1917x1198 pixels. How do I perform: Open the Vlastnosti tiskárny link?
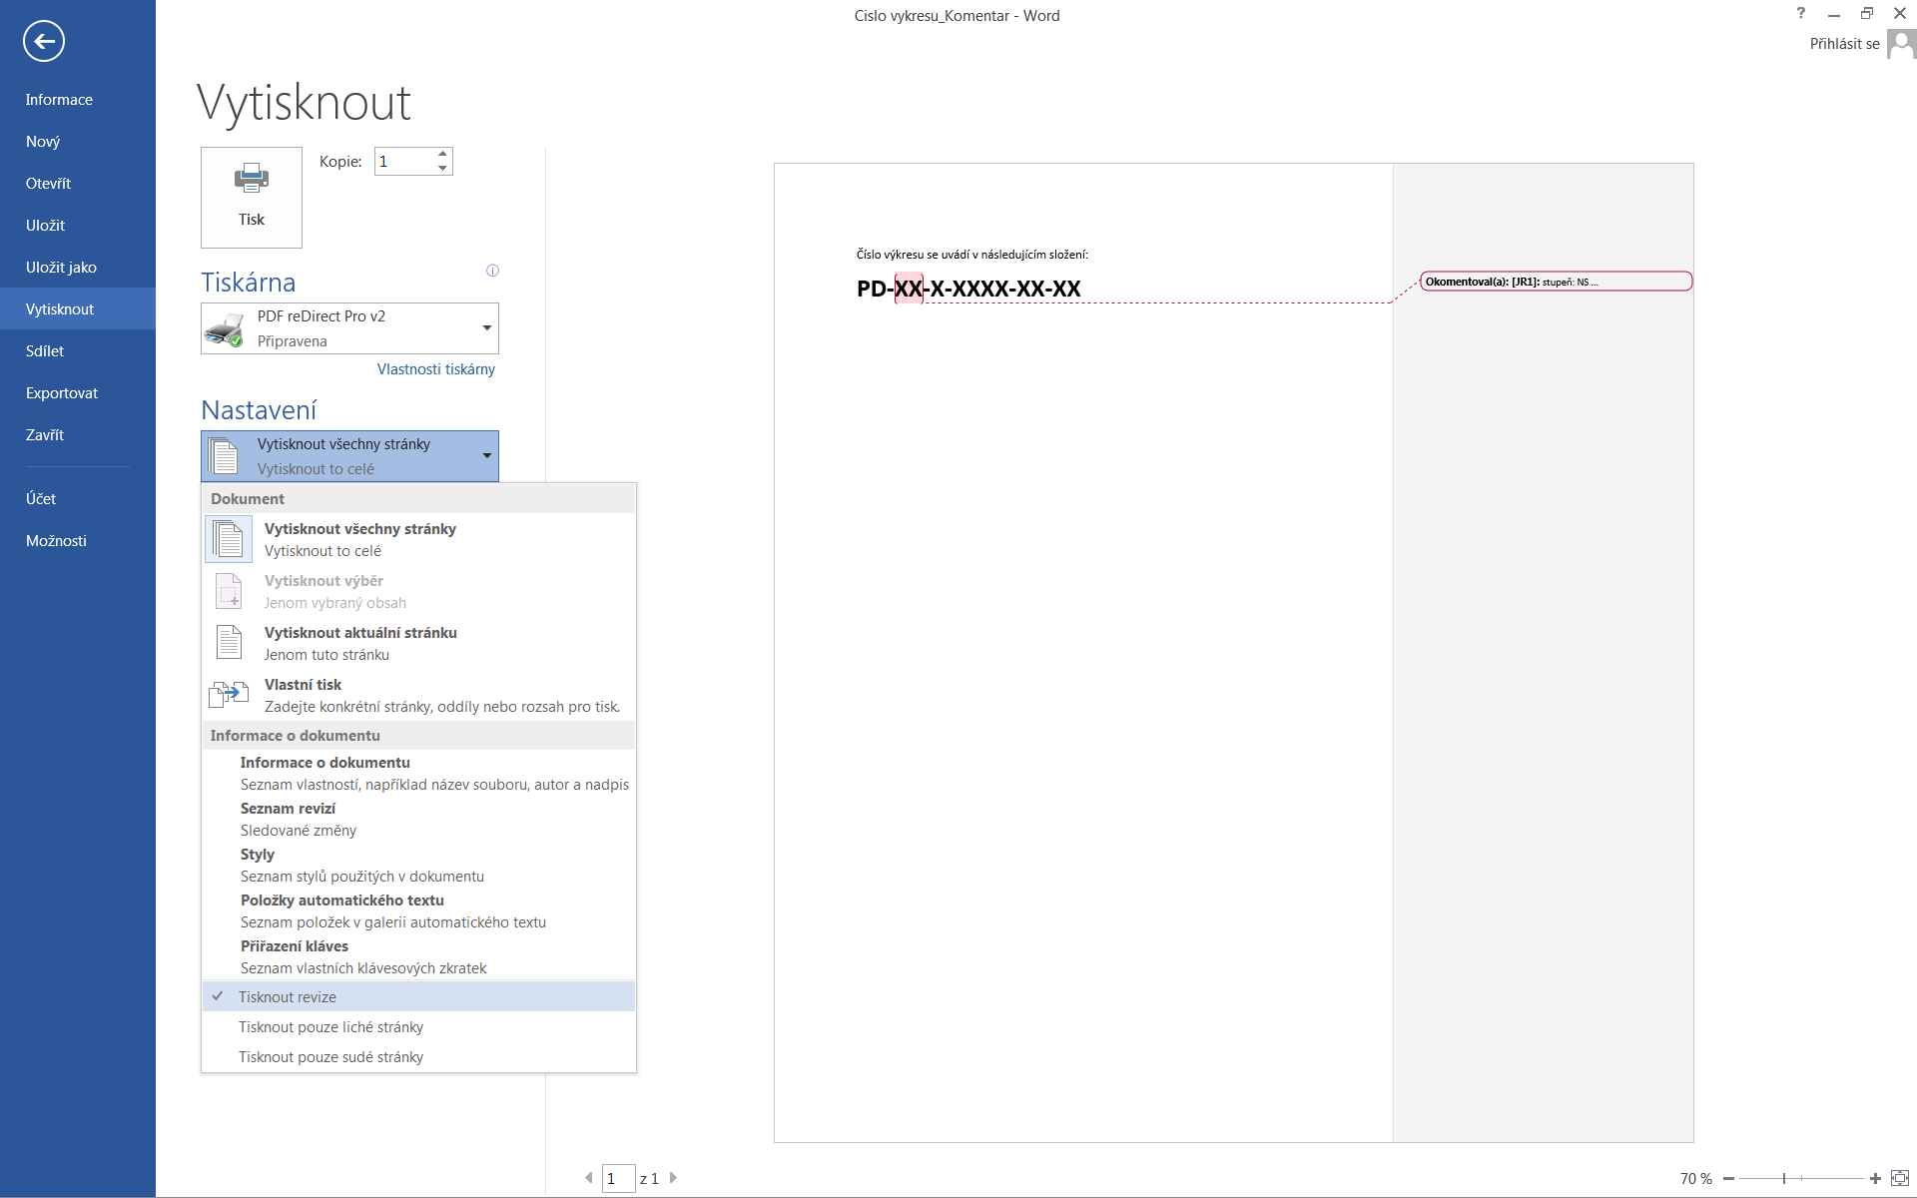click(x=435, y=369)
